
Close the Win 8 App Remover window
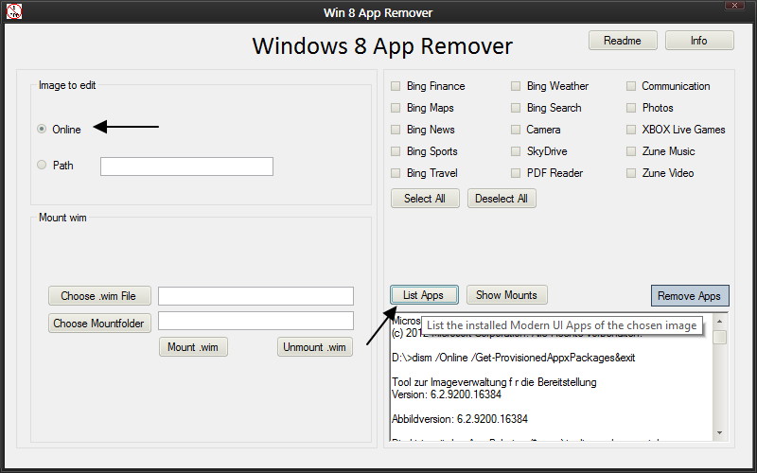pos(734,6)
